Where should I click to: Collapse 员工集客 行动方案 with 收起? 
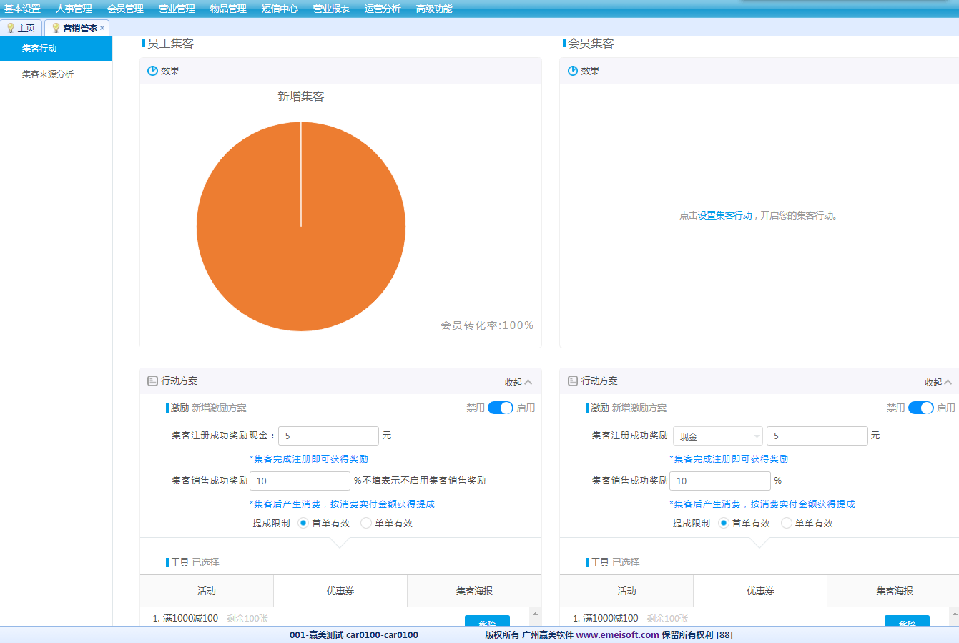518,382
